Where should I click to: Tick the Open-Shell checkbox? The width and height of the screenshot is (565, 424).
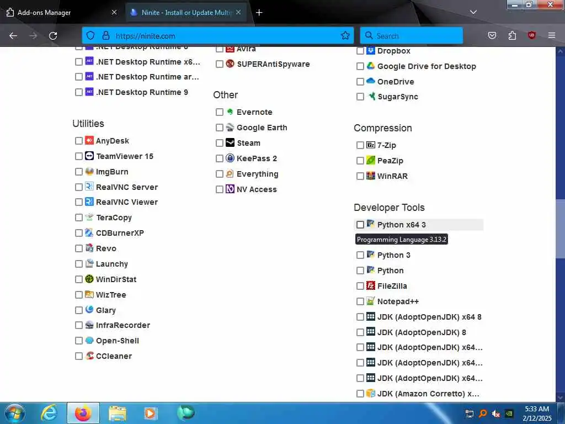click(79, 341)
